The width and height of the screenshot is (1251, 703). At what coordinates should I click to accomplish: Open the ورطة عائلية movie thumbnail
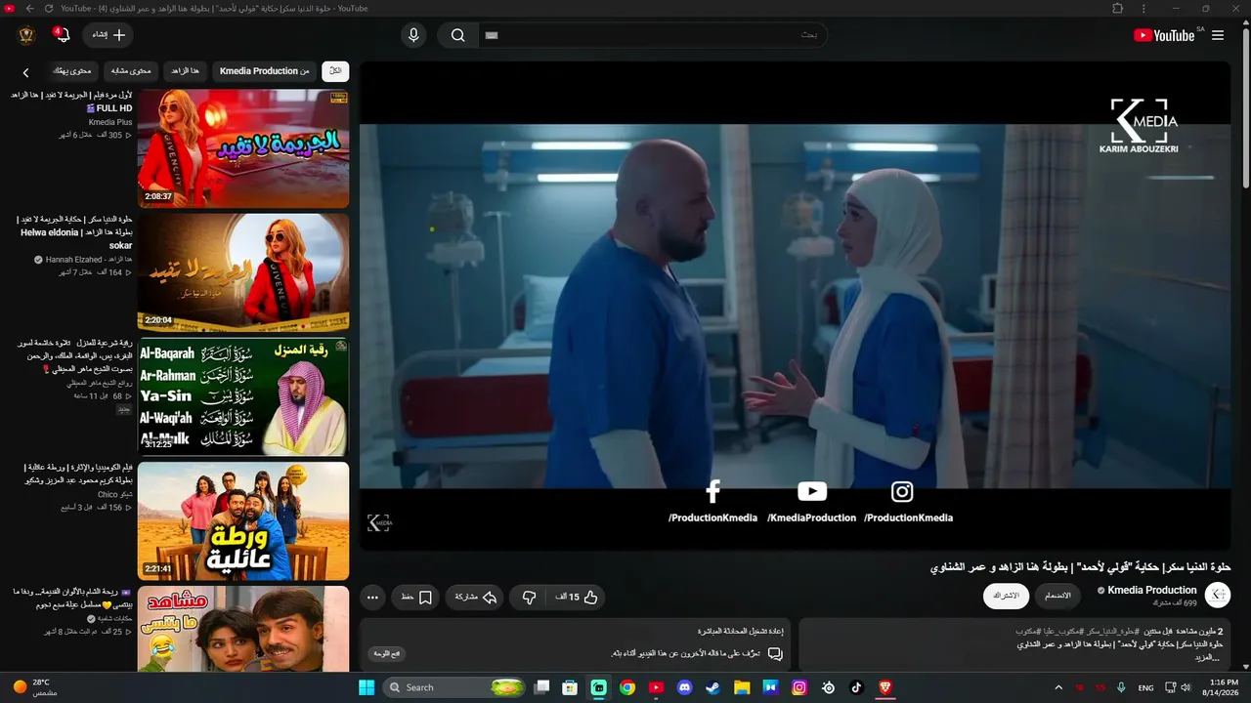243,520
